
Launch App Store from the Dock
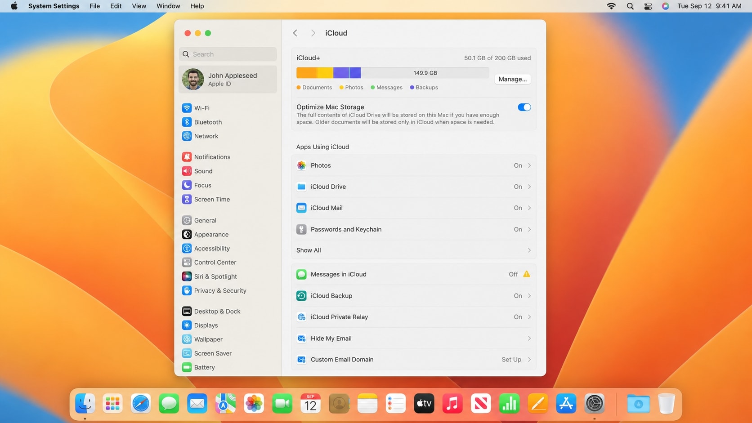pos(566,403)
